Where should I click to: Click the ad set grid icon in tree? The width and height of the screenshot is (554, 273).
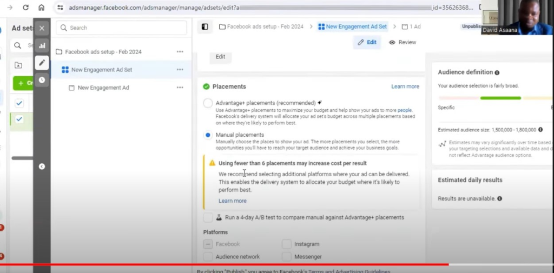pyautogui.click(x=65, y=70)
